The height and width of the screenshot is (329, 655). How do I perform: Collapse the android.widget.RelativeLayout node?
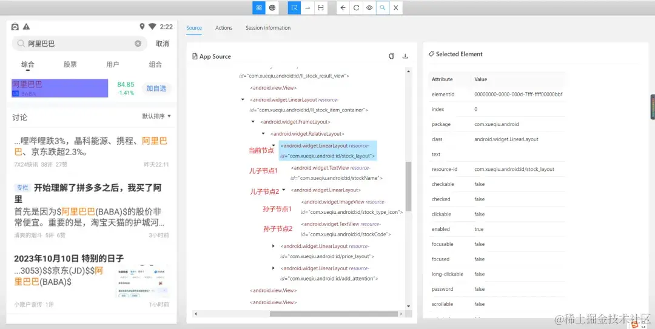(263, 134)
